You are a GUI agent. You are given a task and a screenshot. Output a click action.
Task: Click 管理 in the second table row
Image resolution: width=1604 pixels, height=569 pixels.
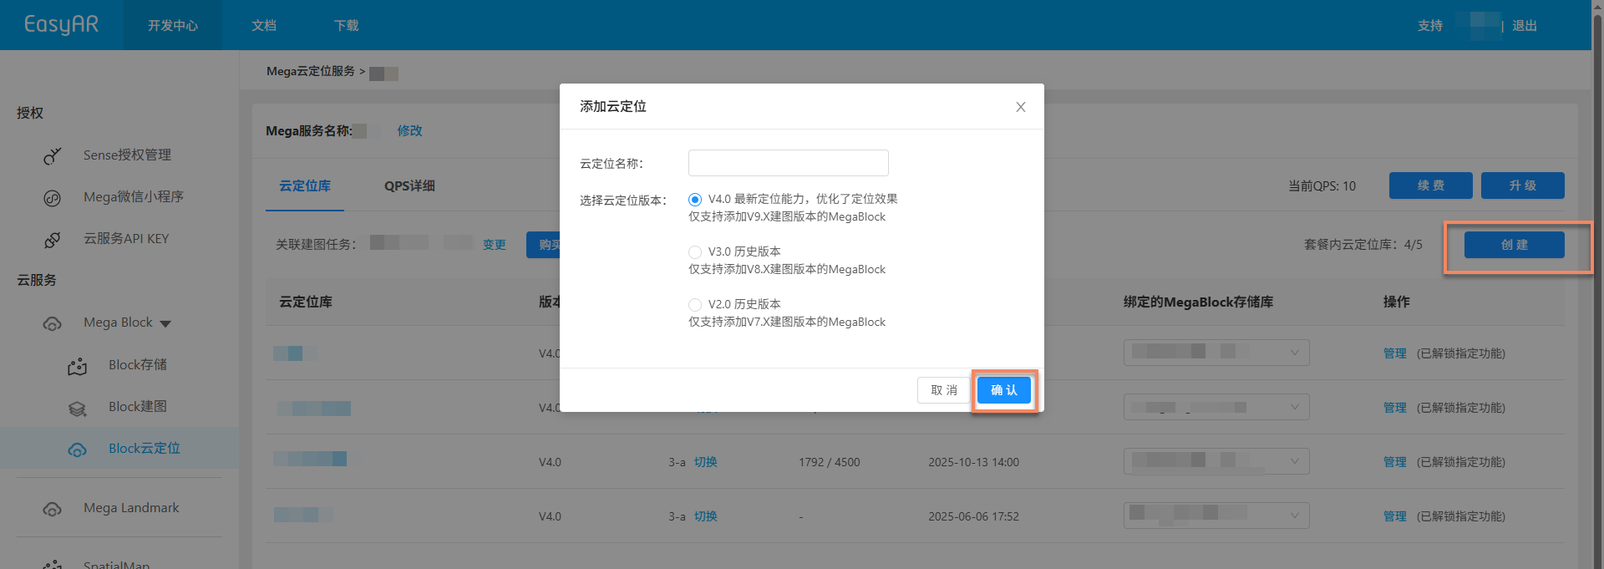coord(1395,408)
